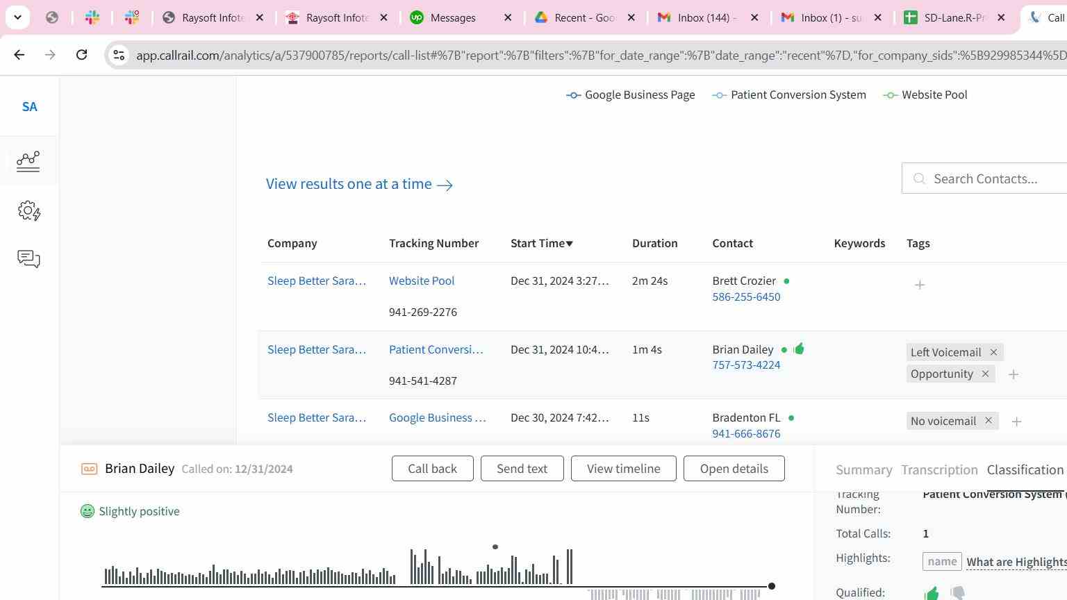Open the What are Highlights link
Screen dimensions: 1067x600
tap(1016, 562)
